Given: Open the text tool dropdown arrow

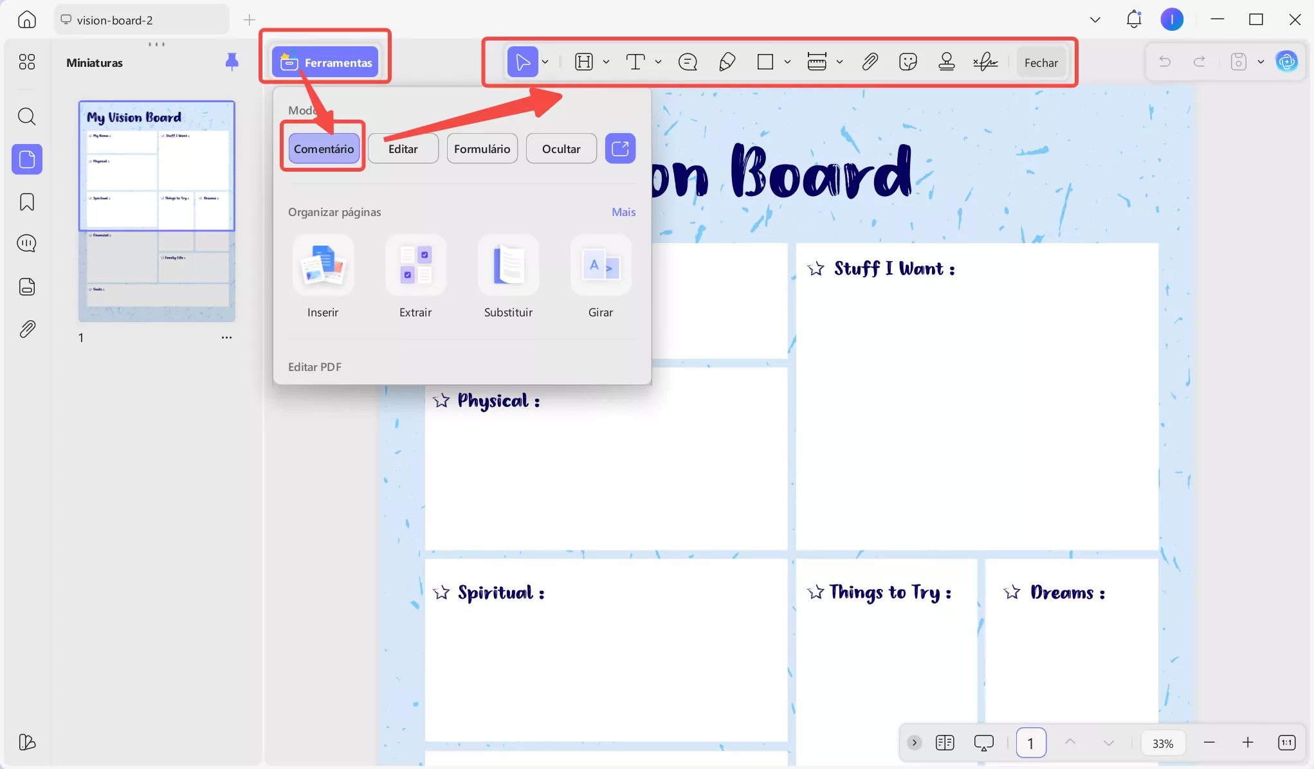Looking at the screenshot, I should [x=658, y=62].
